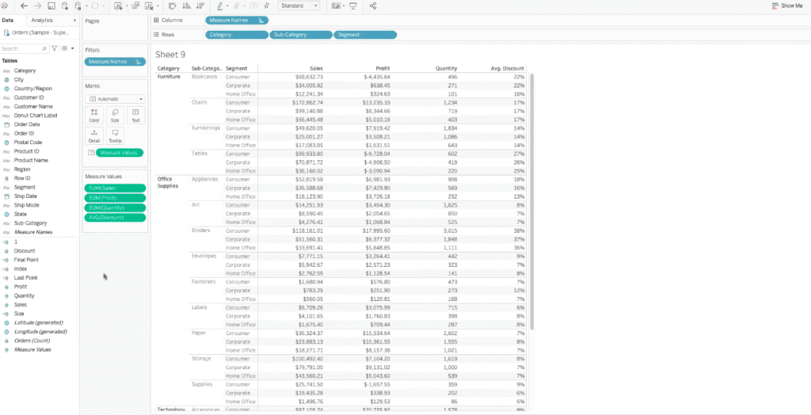Click the table vertical scrollbar
The height and width of the screenshot is (415, 811).
531,202
